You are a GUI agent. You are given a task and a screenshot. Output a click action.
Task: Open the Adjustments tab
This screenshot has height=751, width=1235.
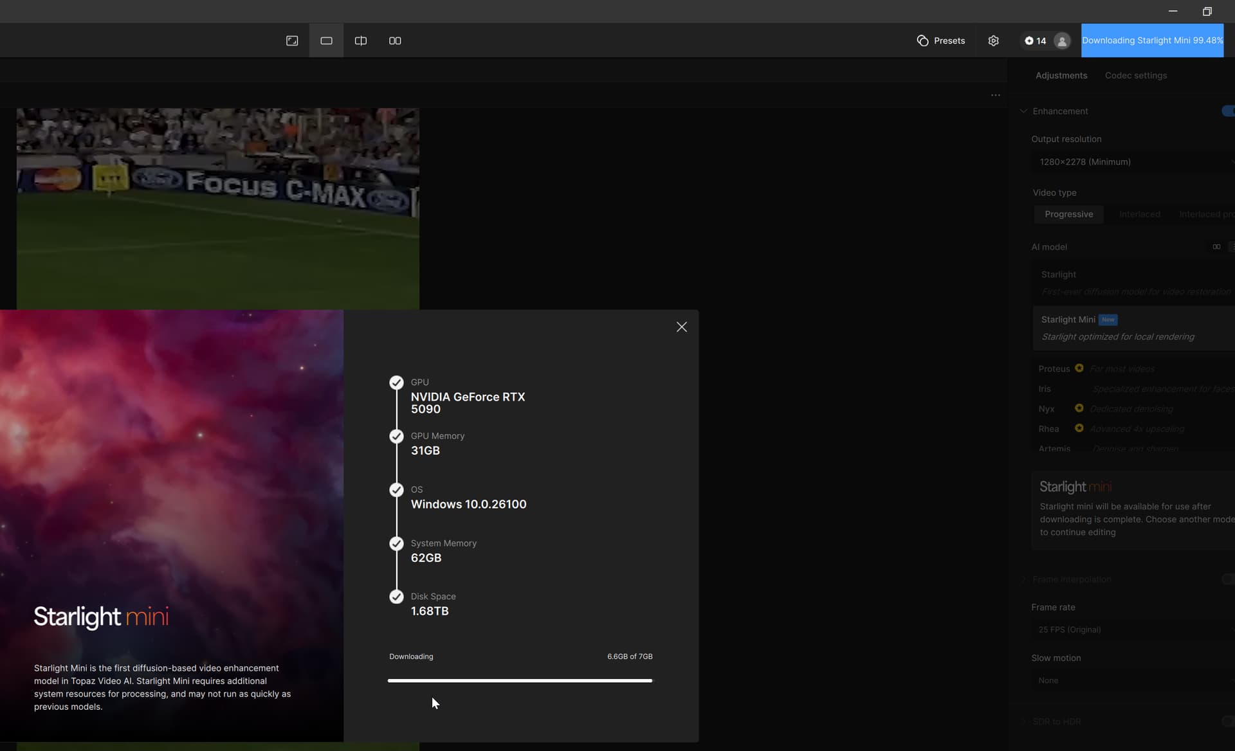(x=1061, y=75)
